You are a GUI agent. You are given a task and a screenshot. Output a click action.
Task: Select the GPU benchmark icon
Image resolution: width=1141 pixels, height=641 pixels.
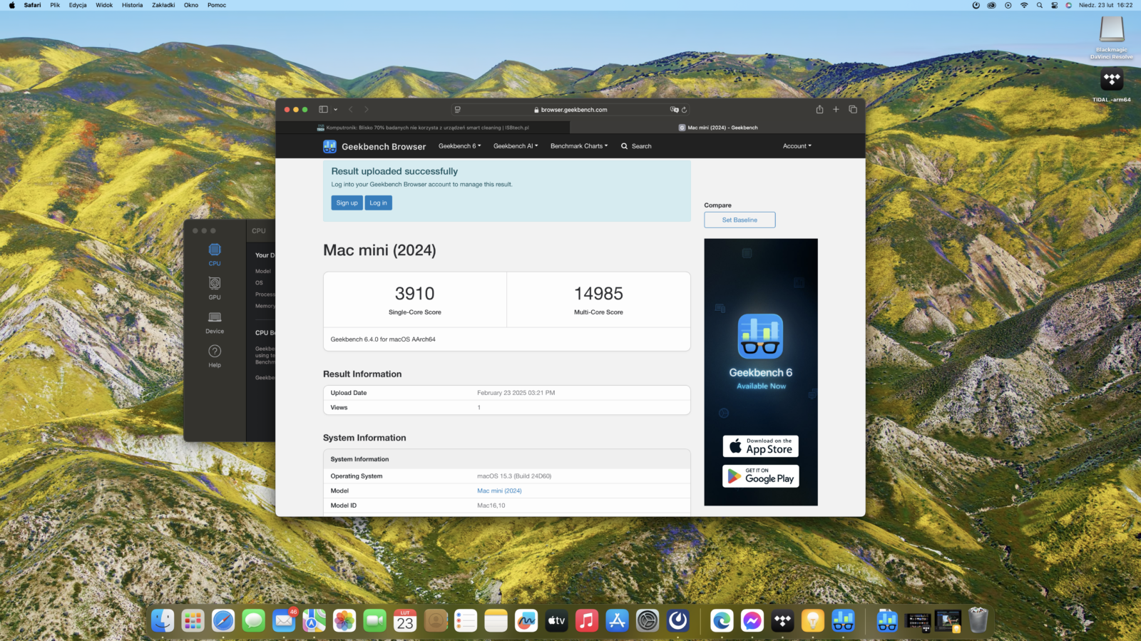pos(215,287)
